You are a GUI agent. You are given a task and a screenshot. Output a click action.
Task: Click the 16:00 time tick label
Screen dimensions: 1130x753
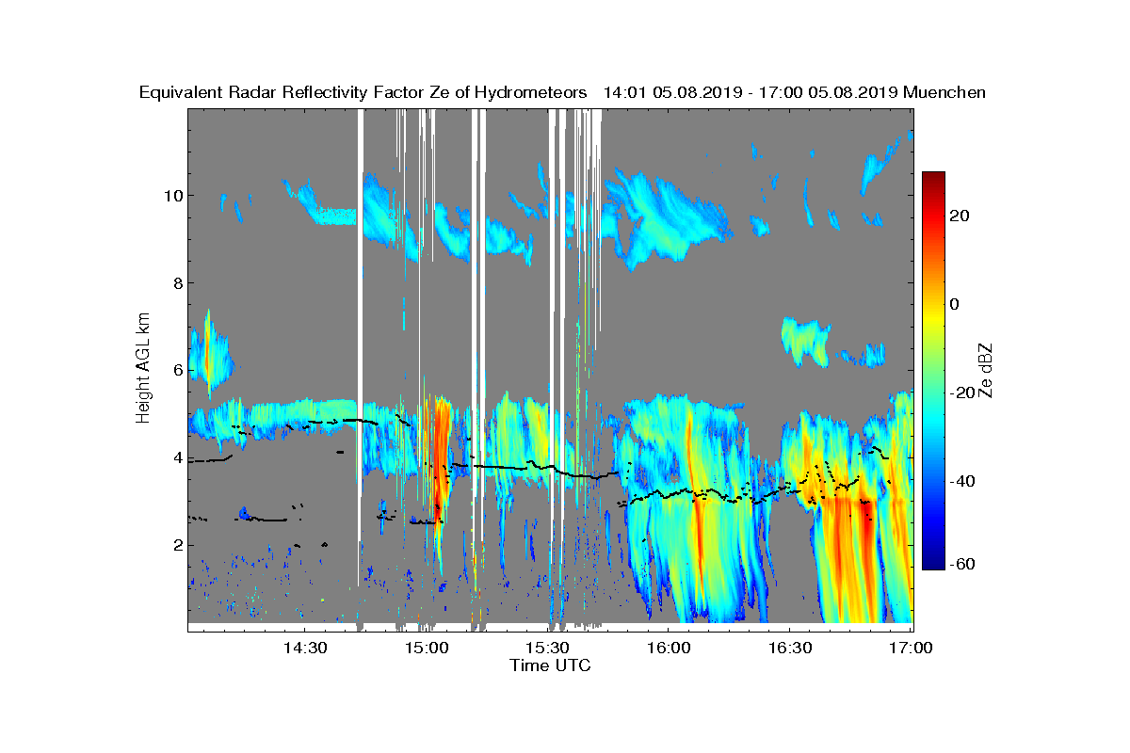pyautogui.click(x=669, y=648)
